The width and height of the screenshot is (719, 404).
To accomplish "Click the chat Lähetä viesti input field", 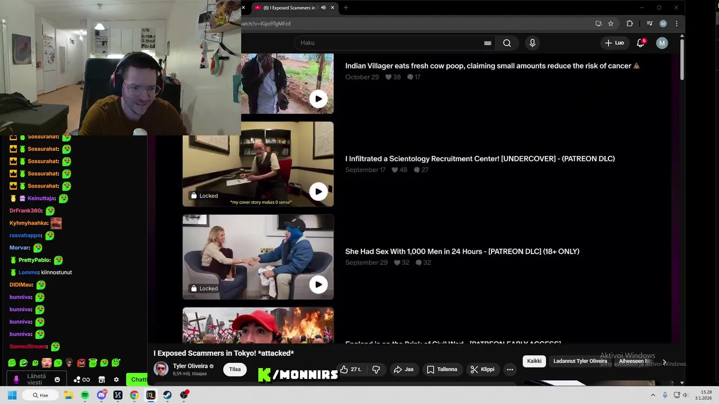I will coord(36,379).
